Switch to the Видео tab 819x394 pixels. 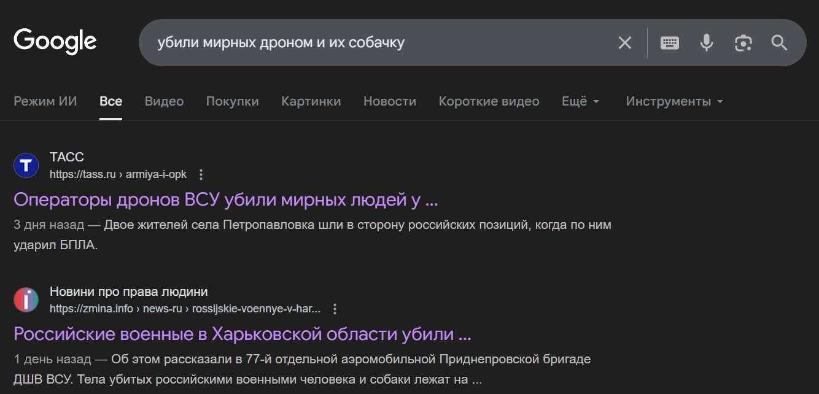coord(164,101)
